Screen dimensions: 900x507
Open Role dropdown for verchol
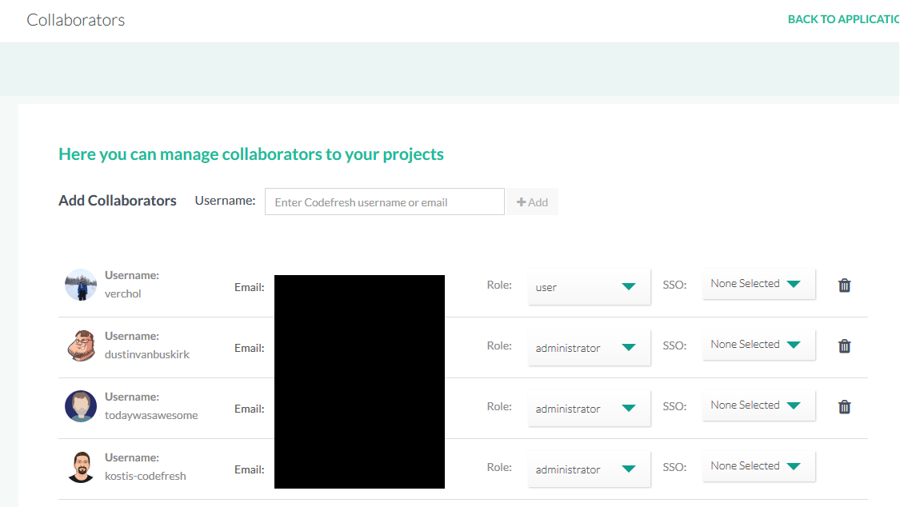(x=589, y=287)
